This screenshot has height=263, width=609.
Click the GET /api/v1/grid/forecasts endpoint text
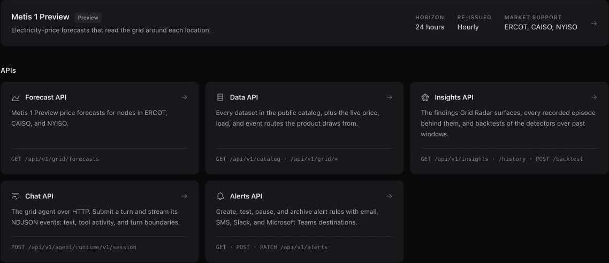click(x=55, y=159)
